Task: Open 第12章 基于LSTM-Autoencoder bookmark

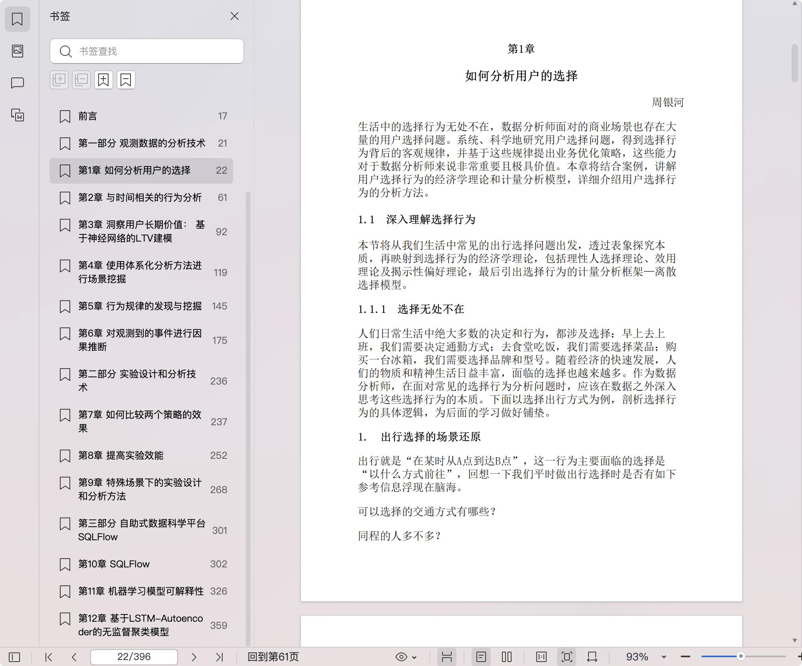Action: click(x=141, y=625)
